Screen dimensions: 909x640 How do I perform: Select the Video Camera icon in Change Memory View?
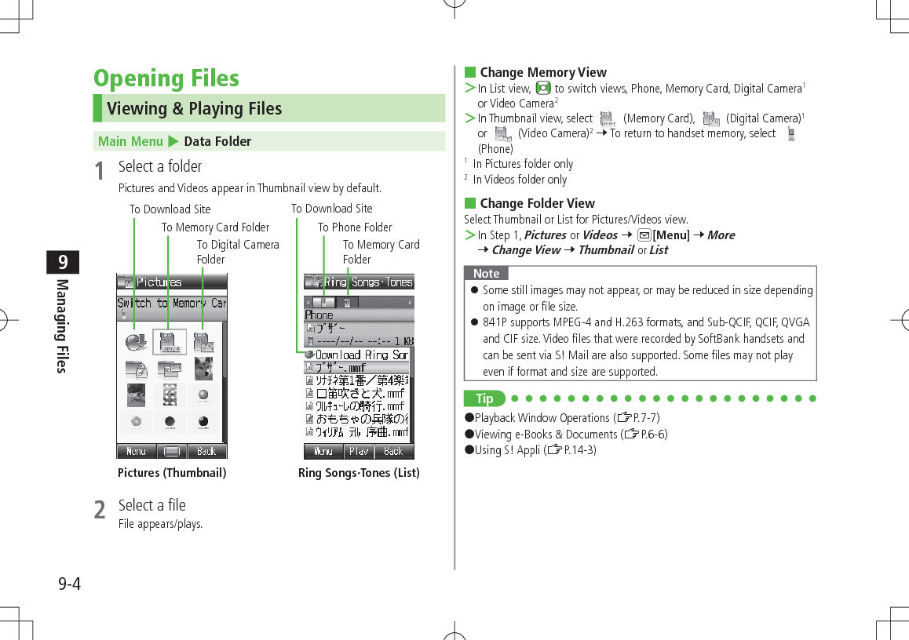coord(503,134)
